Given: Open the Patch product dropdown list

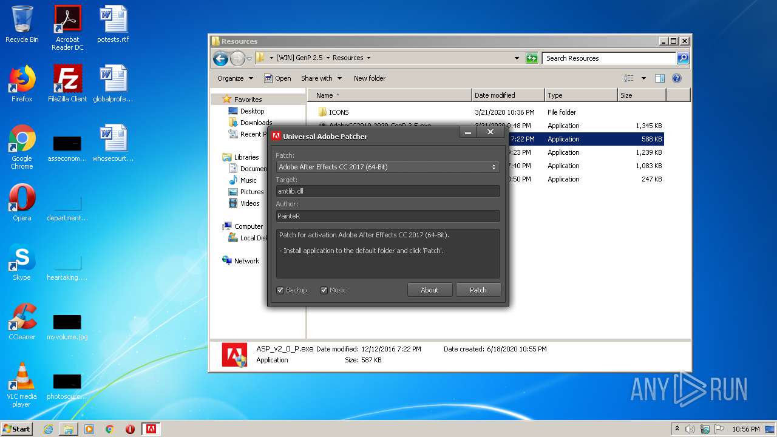Looking at the screenshot, I should tap(388, 167).
